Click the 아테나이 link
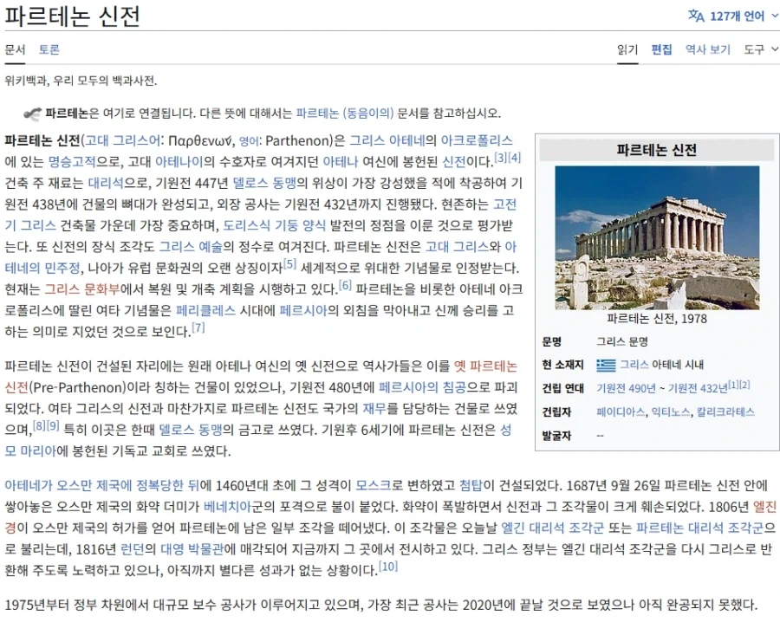The width and height of the screenshot is (780, 622). (179, 162)
